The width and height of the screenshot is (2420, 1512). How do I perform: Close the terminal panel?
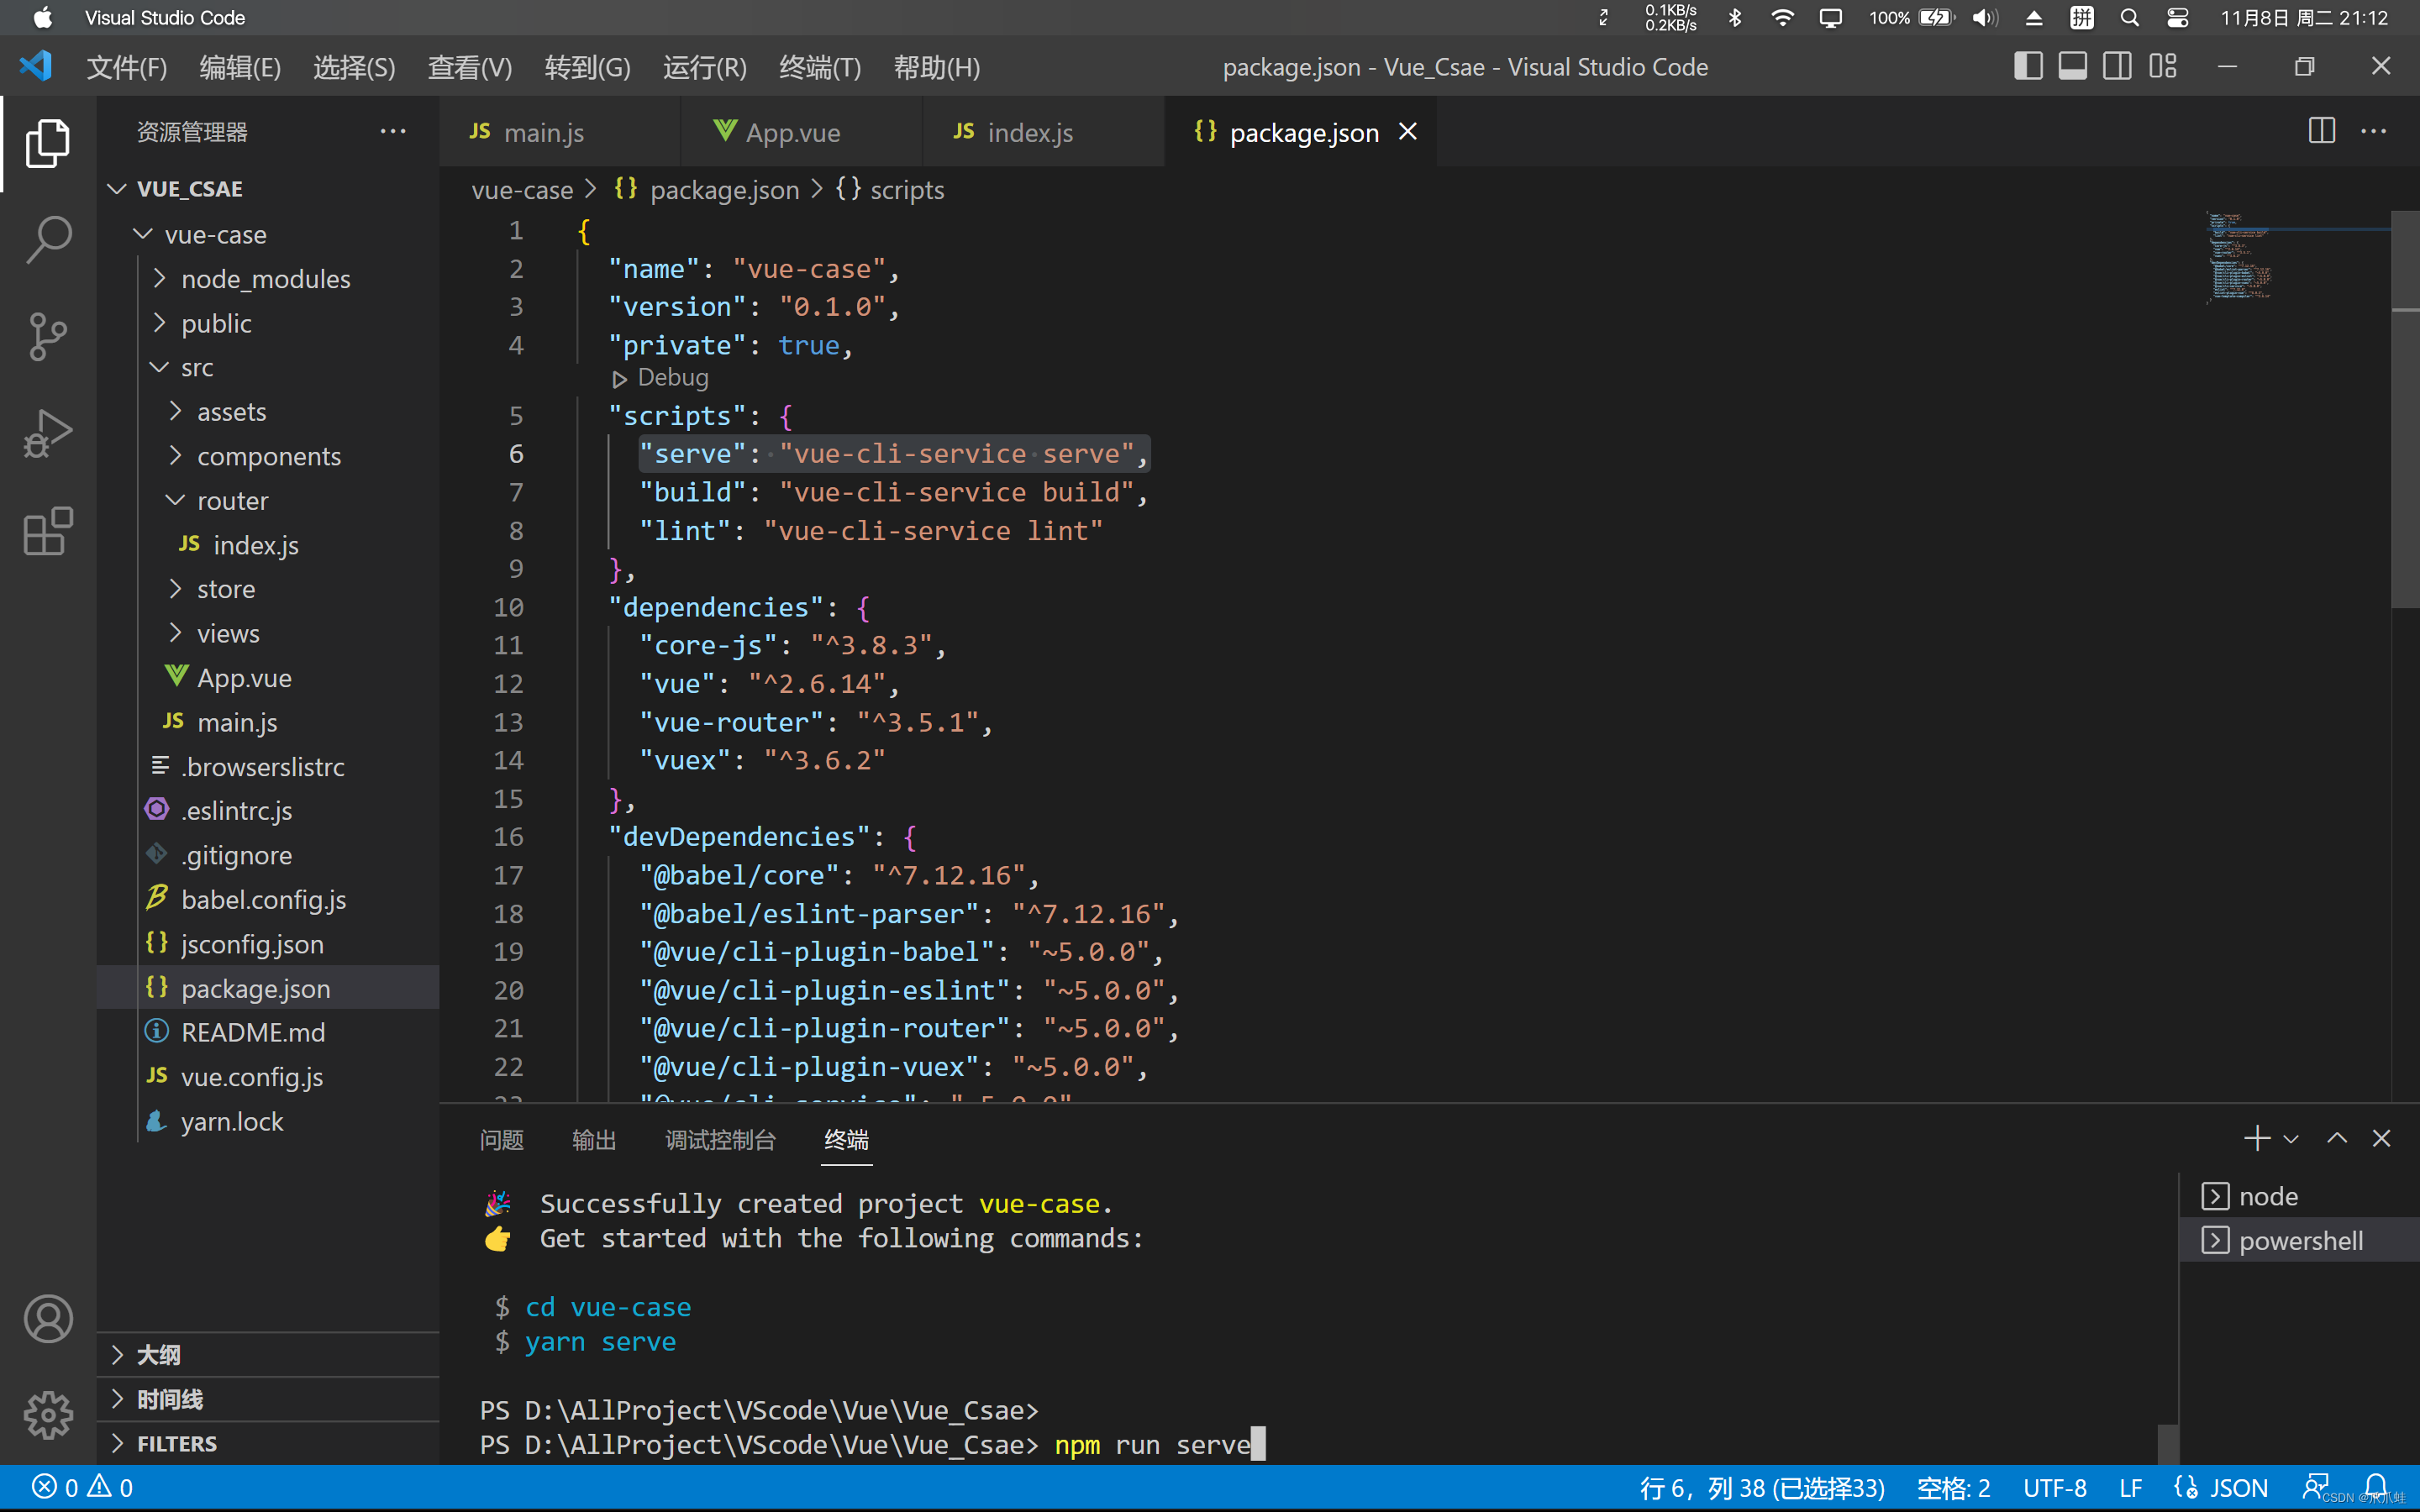point(2381,1138)
